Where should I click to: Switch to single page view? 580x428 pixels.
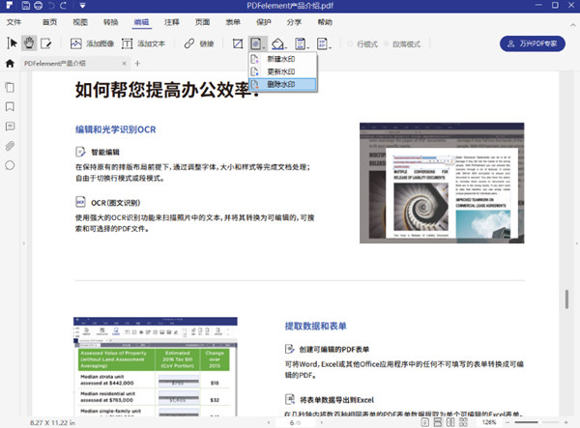click(x=425, y=422)
